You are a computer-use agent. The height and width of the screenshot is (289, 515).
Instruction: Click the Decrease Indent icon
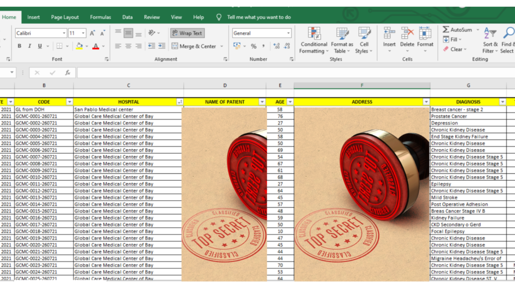152,46
